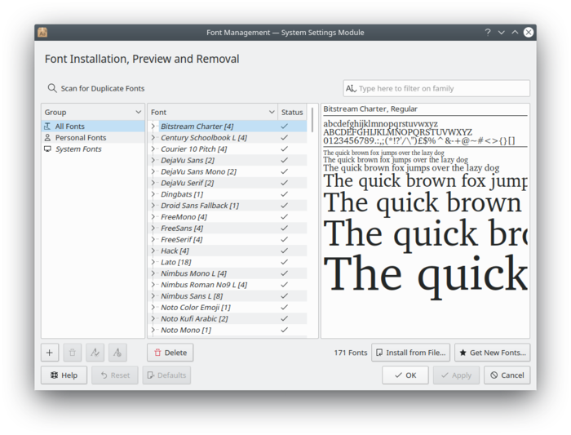Click the Install from File button
This screenshot has width=571, height=435.
410,353
